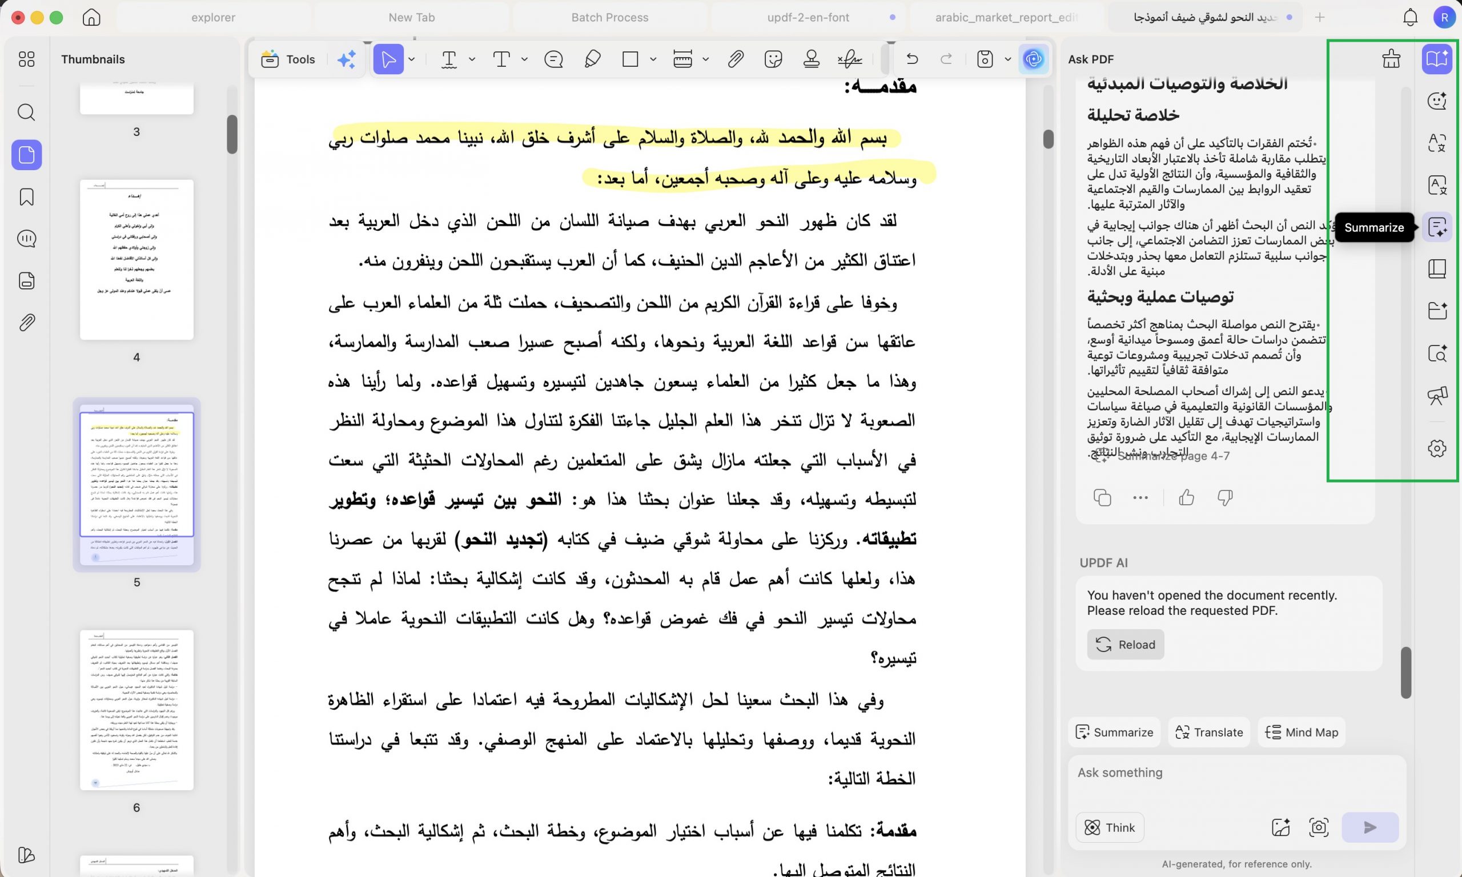The width and height of the screenshot is (1462, 877).
Task: Select the Text box tool
Action: [x=501, y=59]
